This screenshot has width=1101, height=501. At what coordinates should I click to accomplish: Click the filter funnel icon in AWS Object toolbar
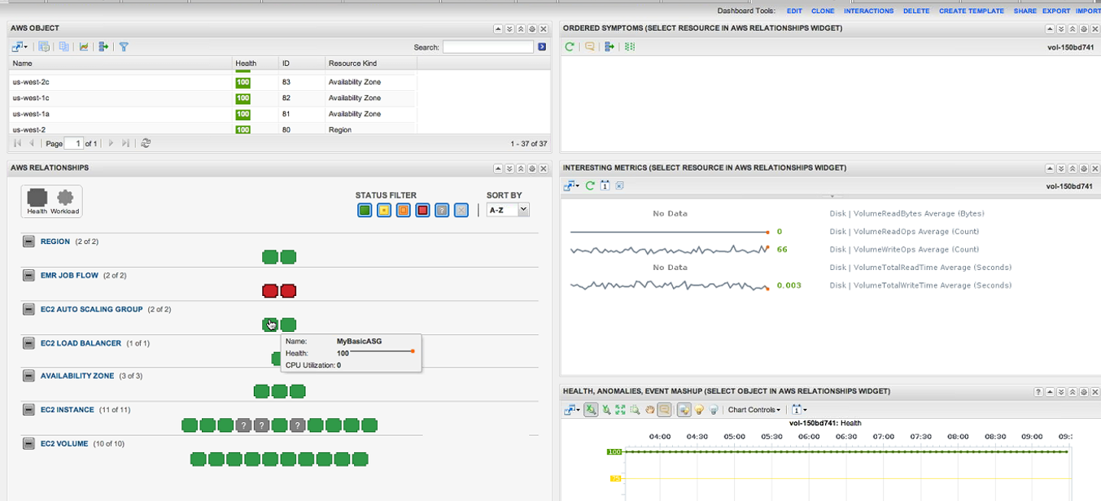click(124, 47)
